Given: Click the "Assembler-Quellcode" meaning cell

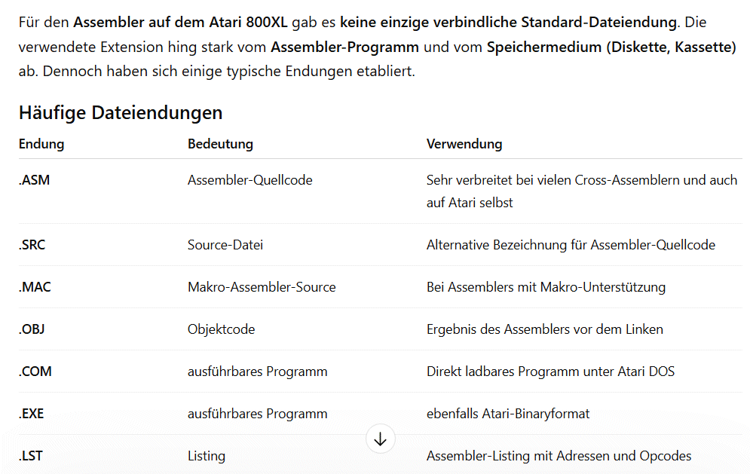Looking at the screenshot, I should click(249, 180).
